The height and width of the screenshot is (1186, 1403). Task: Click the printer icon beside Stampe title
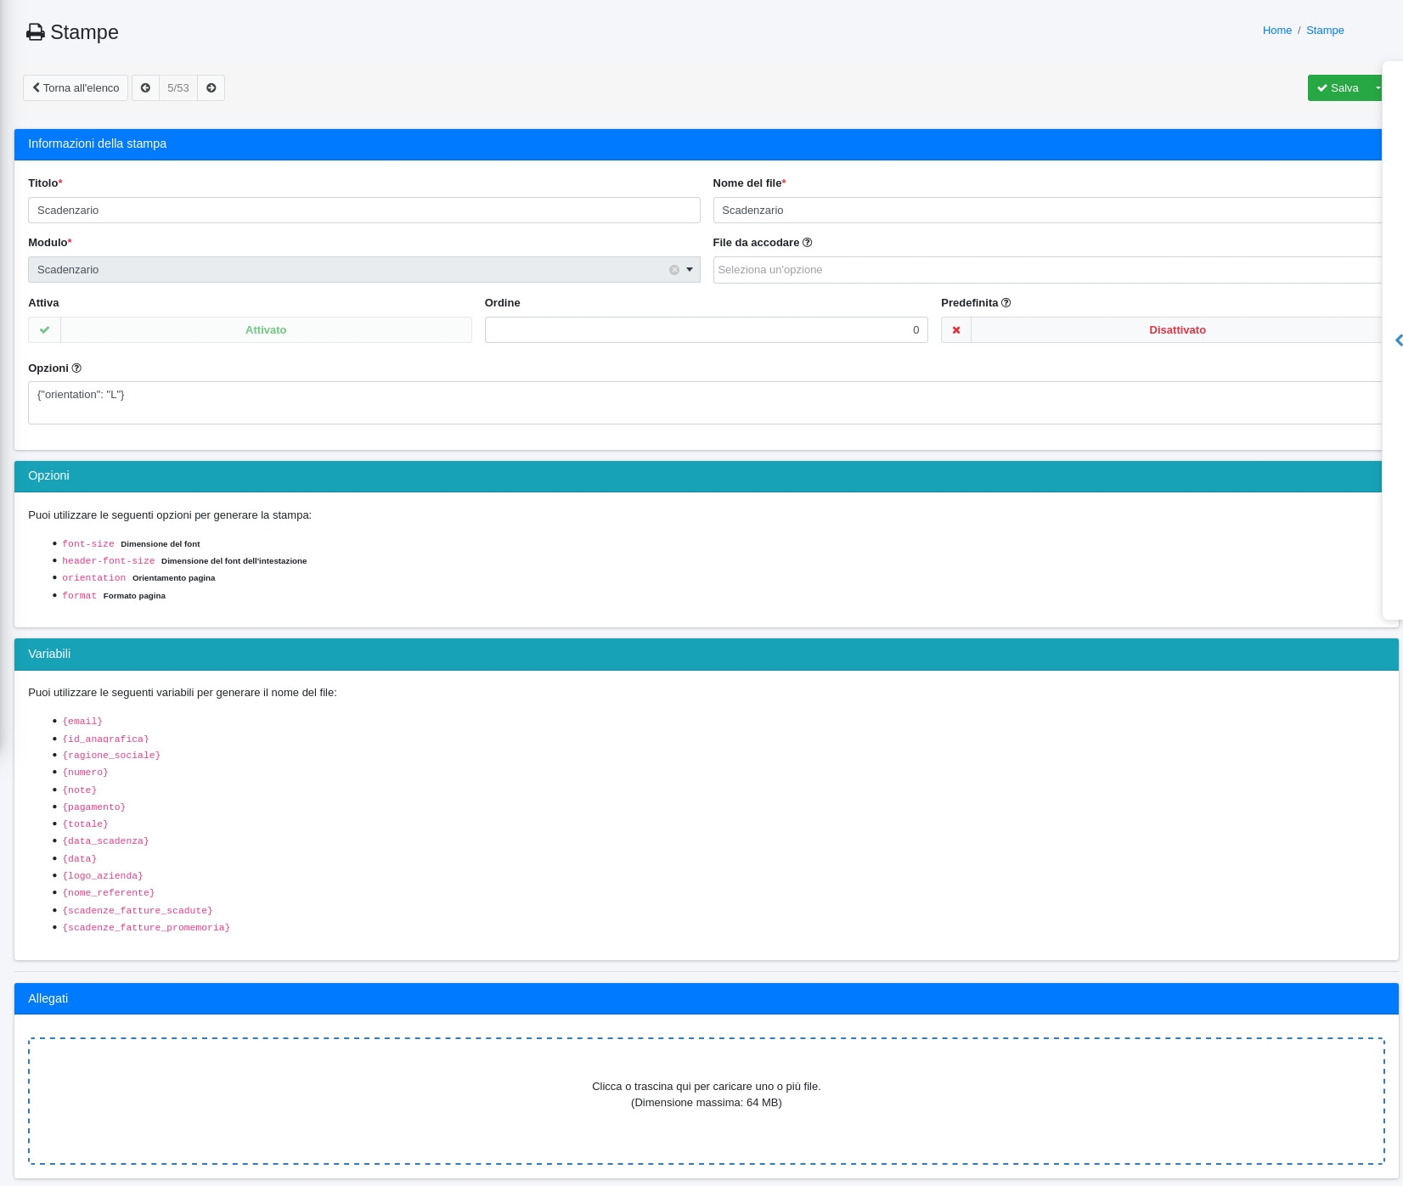tap(35, 32)
